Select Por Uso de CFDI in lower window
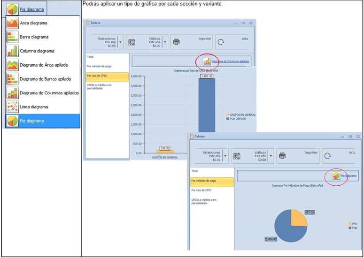Image resolution: width=364 pixels, height=258 pixels. click(201, 190)
